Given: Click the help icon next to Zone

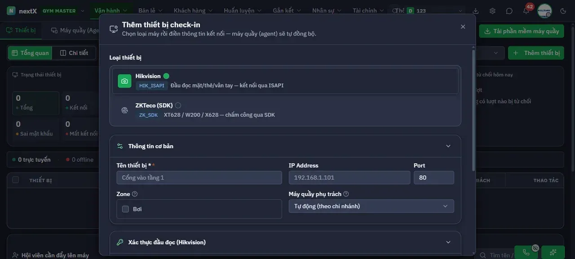Looking at the screenshot, I should 135,194.
